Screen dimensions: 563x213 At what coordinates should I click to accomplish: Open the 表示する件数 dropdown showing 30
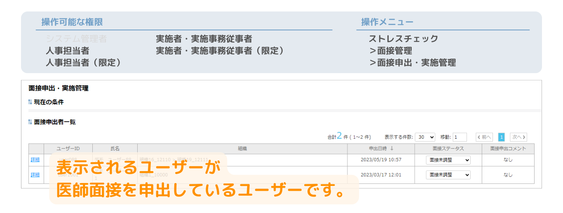click(x=425, y=137)
